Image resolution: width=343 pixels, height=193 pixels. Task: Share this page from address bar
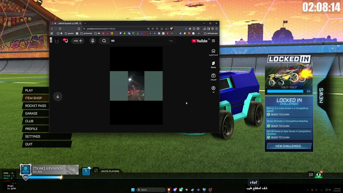pyautogui.click(x=166, y=29)
